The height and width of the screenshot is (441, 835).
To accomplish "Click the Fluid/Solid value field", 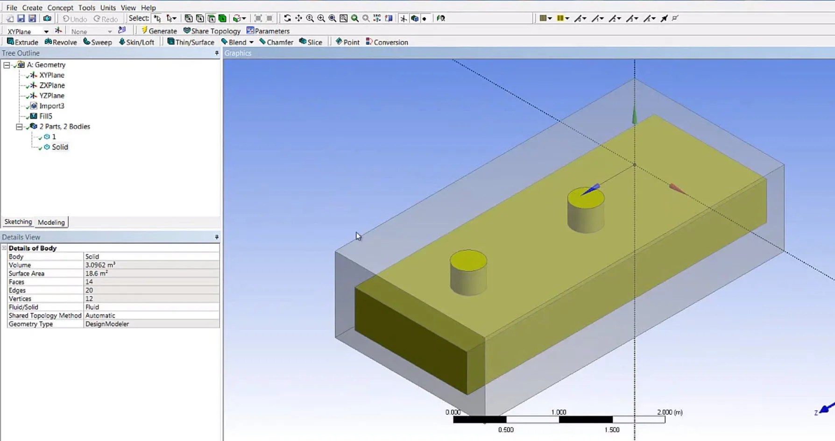I will (x=151, y=307).
